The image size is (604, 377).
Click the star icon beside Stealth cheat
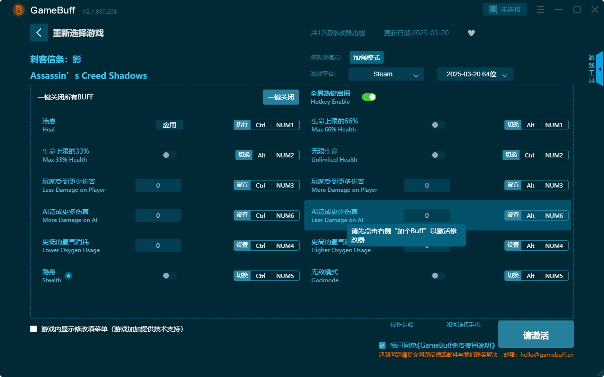click(x=68, y=276)
